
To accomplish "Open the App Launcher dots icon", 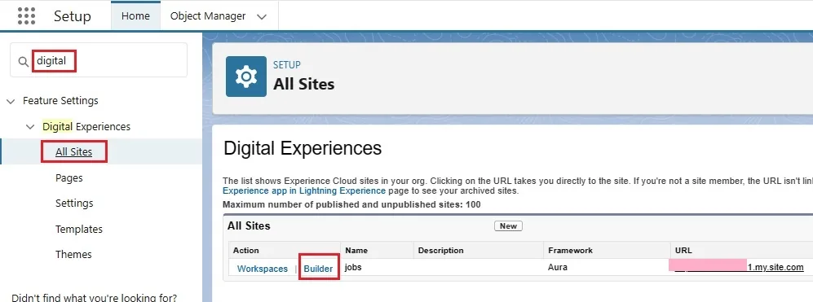I will pos(26,16).
